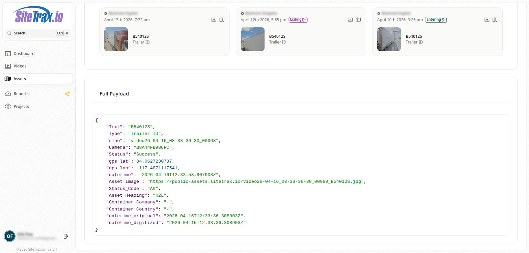Click the Full Payload heading
This screenshot has height=253, width=529.
point(114,94)
